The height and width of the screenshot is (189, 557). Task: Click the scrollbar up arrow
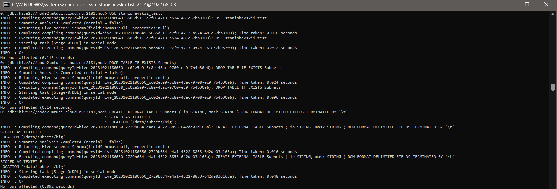pos(553,14)
